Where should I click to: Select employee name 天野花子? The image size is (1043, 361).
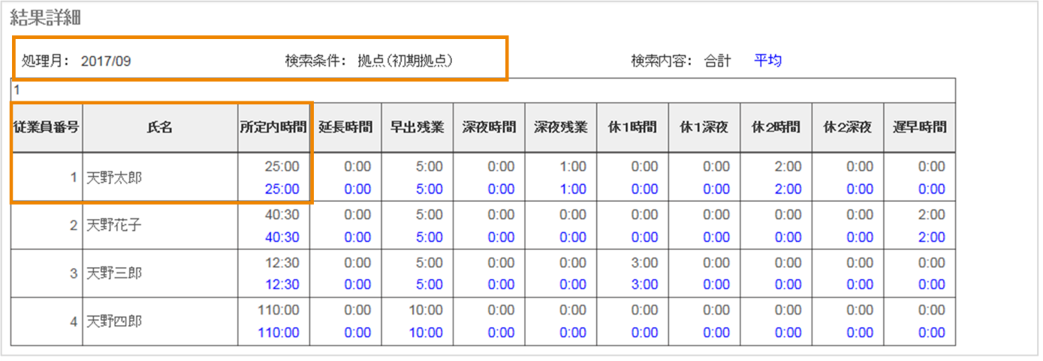(114, 225)
